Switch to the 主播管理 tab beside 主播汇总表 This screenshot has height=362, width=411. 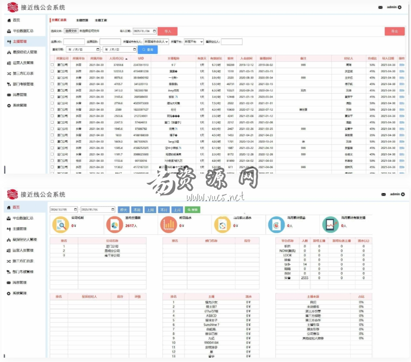point(82,20)
